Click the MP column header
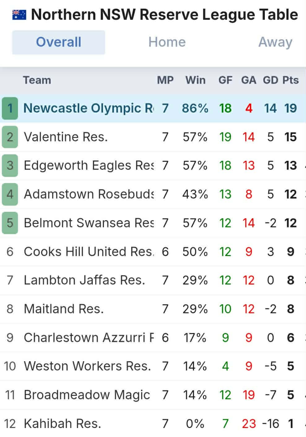The height and width of the screenshot is (437, 306). (165, 80)
